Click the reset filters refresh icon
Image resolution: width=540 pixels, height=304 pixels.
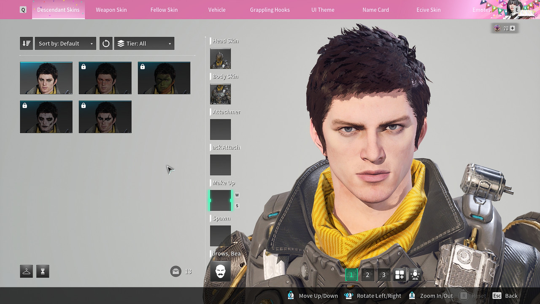tap(106, 43)
